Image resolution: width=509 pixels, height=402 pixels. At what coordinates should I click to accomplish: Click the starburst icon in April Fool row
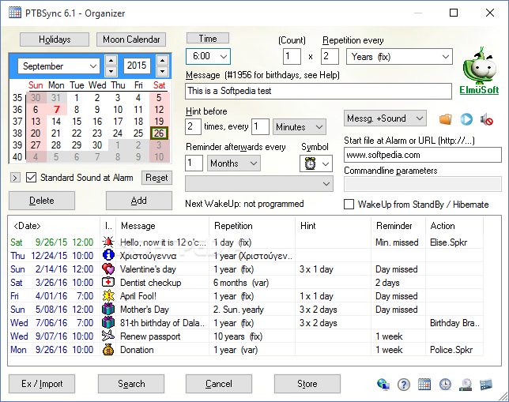coord(108,296)
